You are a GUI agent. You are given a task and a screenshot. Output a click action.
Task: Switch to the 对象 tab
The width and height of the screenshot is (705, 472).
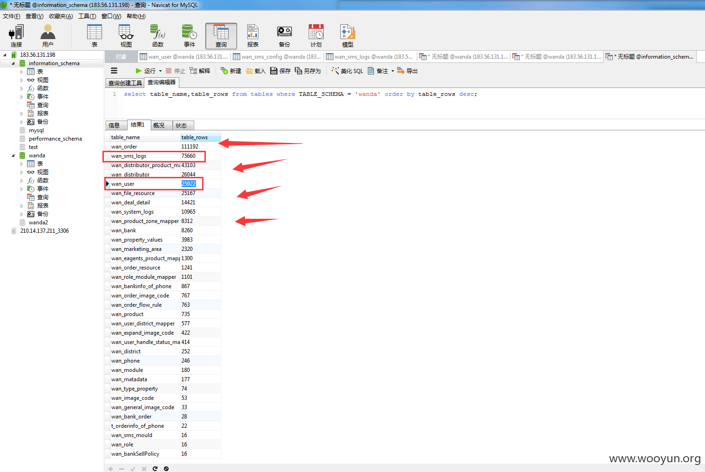click(121, 57)
